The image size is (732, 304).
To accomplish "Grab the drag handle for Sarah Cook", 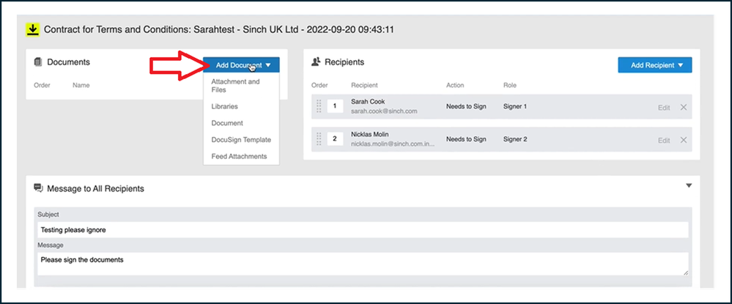I will [x=319, y=106].
